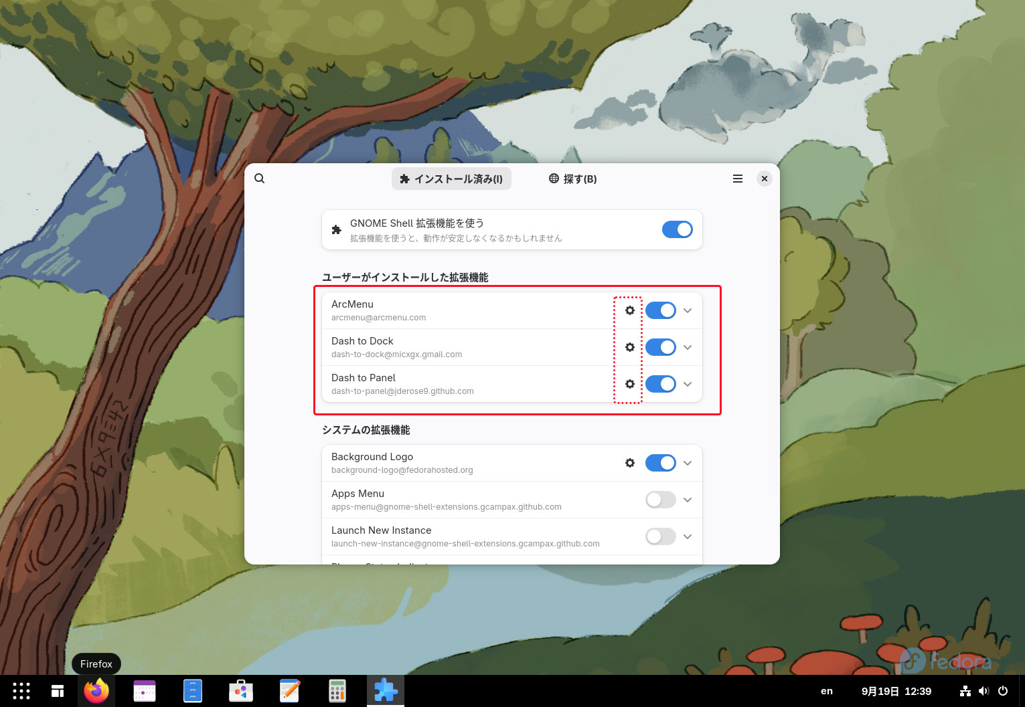The height and width of the screenshot is (707, 1025).
Task: Turn off Background Logo extension
Action: (661, 463)
